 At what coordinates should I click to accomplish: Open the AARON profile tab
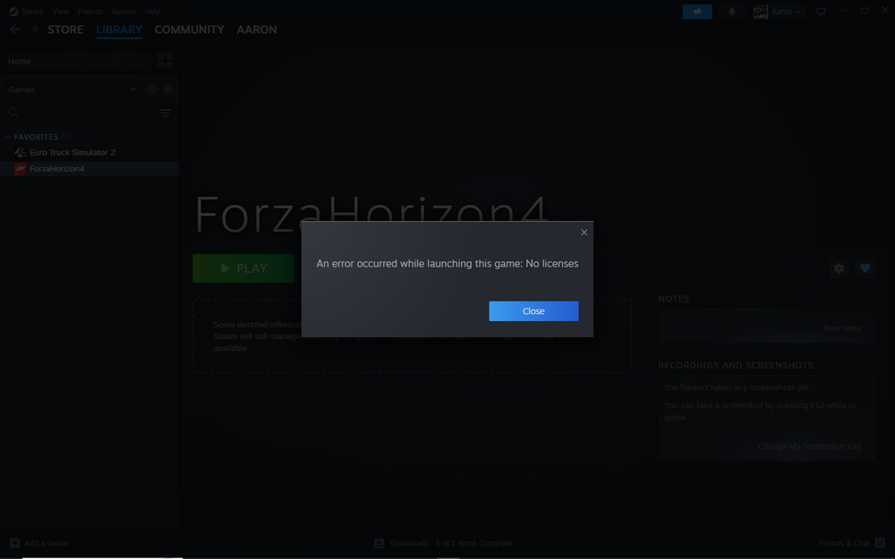(257, 30)
